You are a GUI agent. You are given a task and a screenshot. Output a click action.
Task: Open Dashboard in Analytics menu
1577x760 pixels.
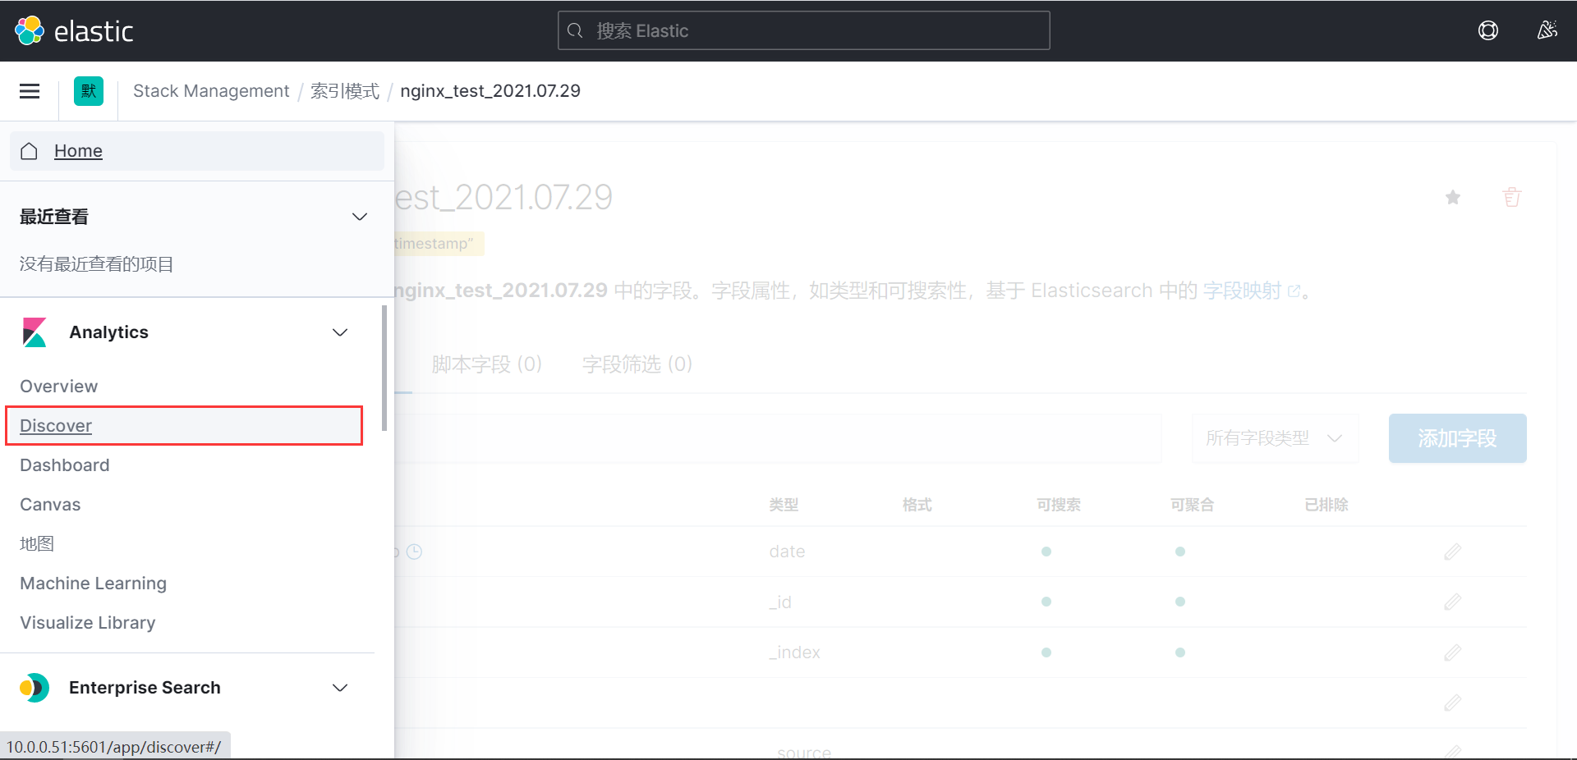[x=65, y=465]
